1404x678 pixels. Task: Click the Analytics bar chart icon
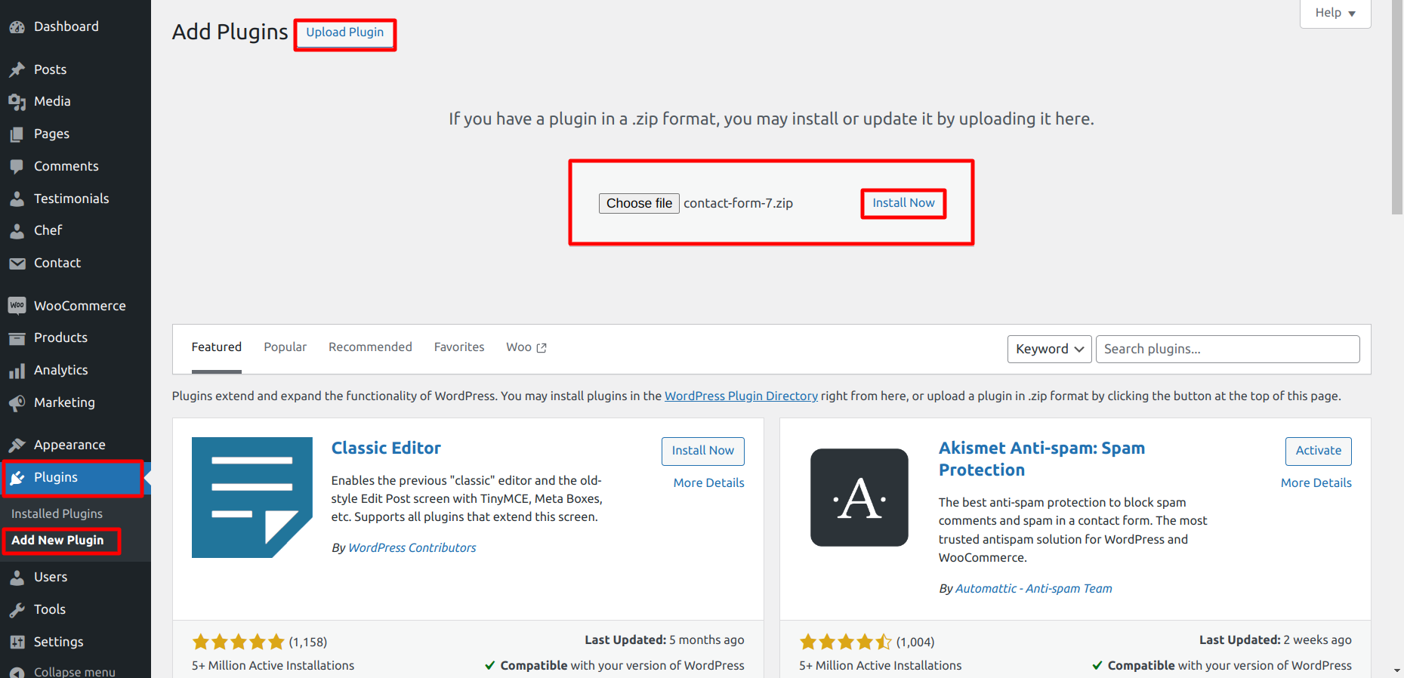[x=17, y=371]
